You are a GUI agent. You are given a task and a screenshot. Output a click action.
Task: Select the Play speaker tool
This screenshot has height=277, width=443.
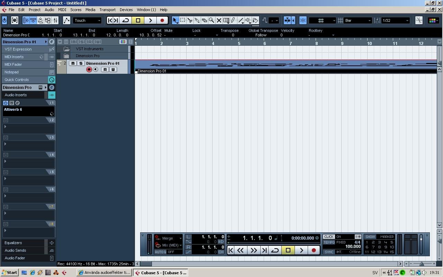[248, 20]
